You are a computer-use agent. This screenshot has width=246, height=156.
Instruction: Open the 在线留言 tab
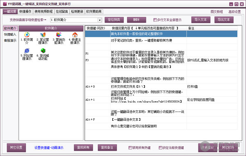point(62,12)
